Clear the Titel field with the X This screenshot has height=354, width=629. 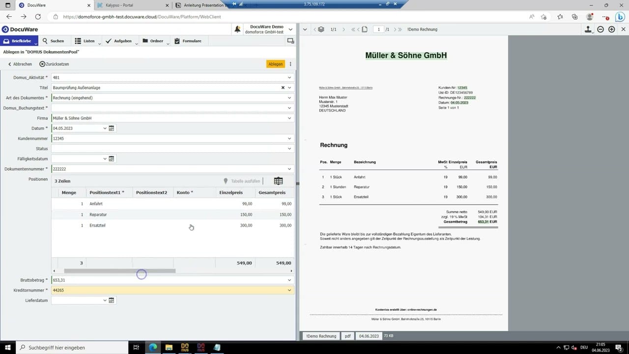[x=283, y=88]
